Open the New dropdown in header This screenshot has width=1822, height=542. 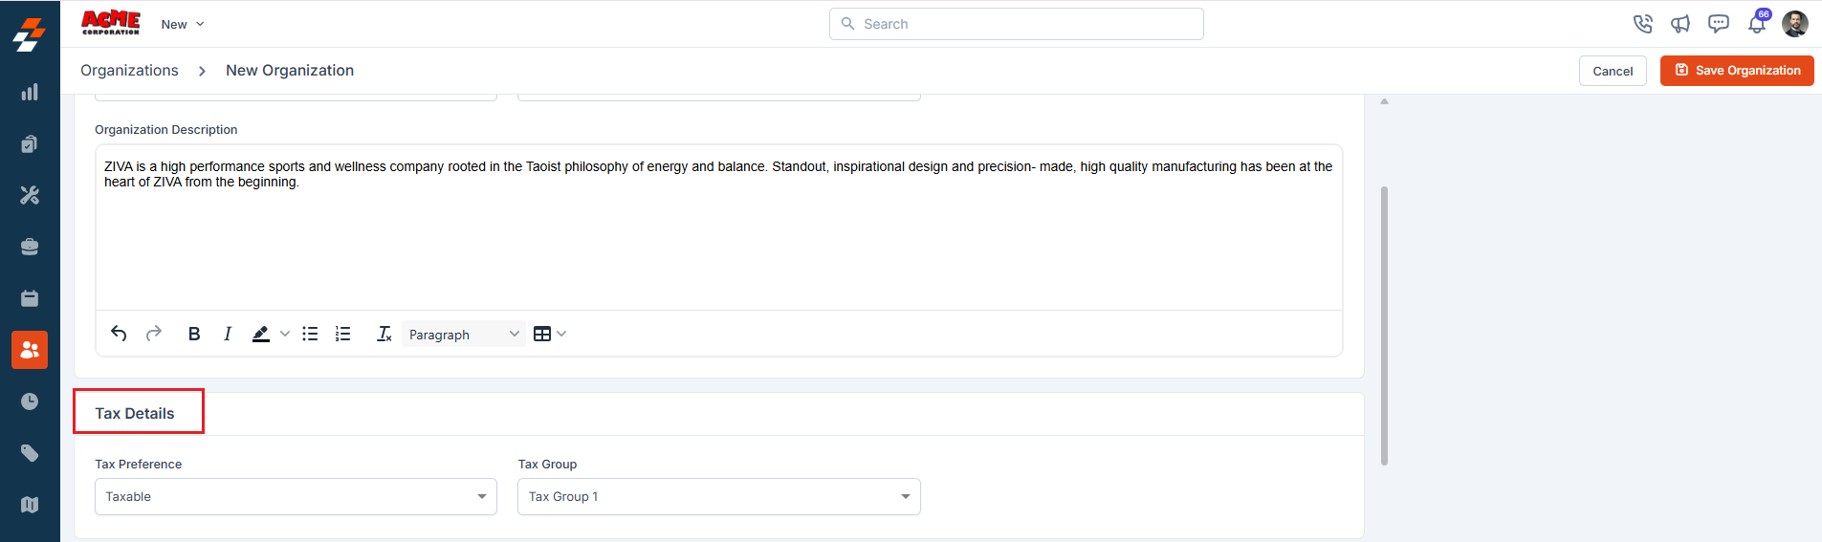click(183, 24)
